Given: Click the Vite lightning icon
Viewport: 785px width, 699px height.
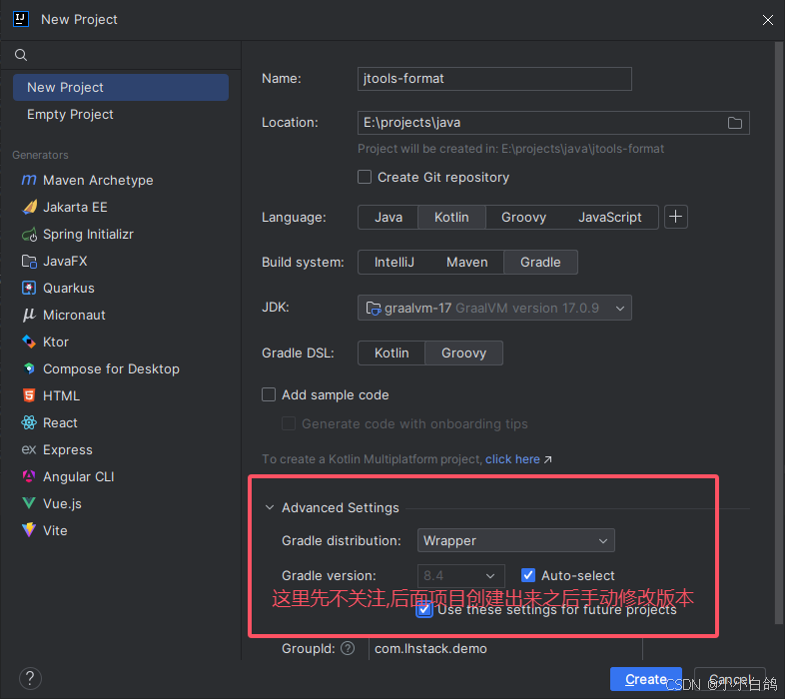Looking at the screenshot, I should tap(29, 530).
